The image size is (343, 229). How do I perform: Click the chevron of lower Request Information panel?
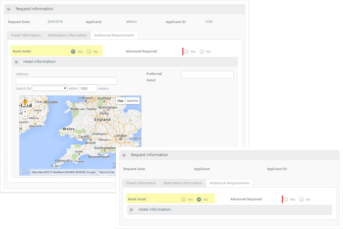(124, 155)
